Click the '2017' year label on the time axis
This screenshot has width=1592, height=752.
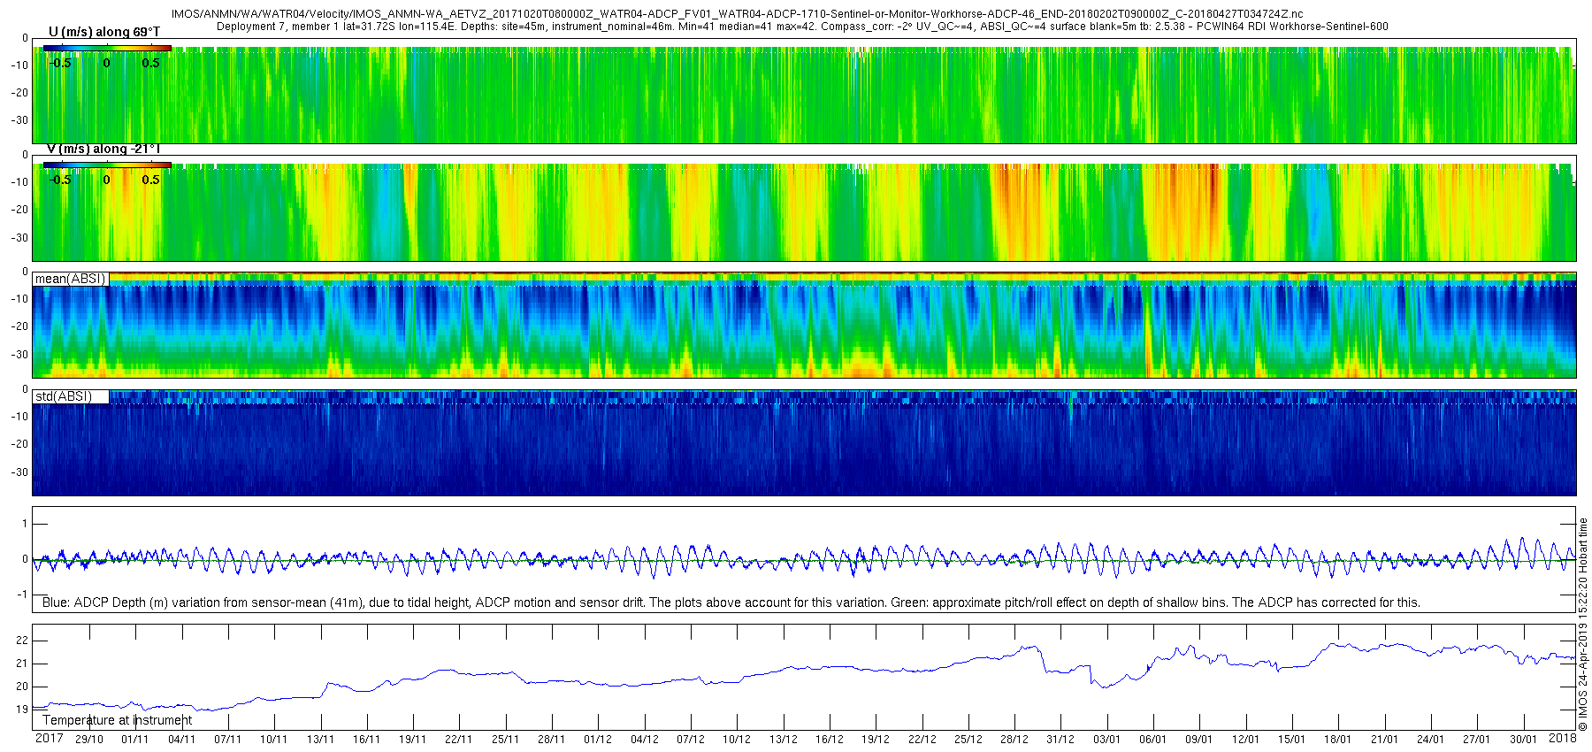[49, 739]
